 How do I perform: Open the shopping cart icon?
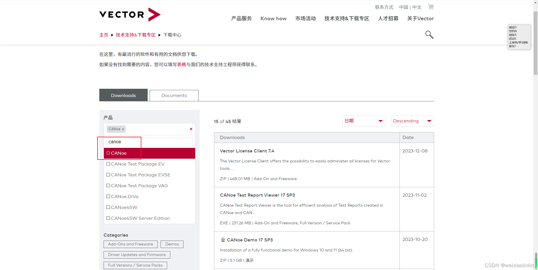pos(431,7)
